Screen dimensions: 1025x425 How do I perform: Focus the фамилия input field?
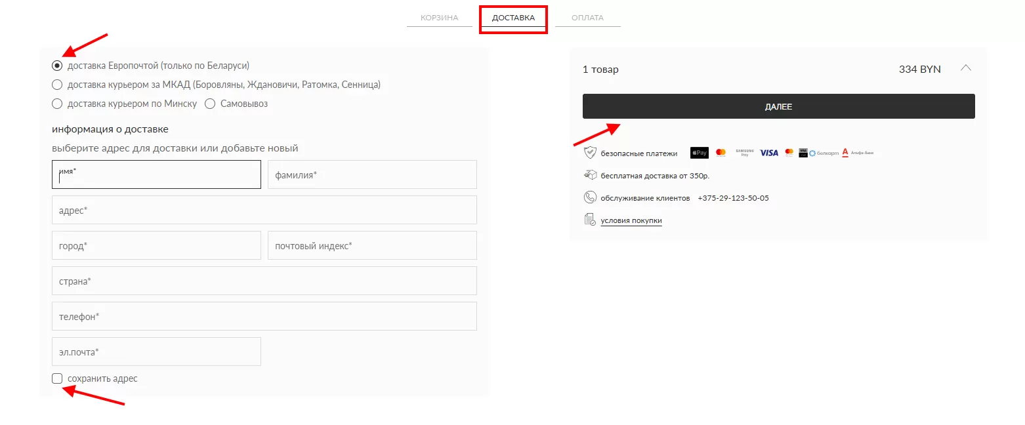[x=372, y=175]
